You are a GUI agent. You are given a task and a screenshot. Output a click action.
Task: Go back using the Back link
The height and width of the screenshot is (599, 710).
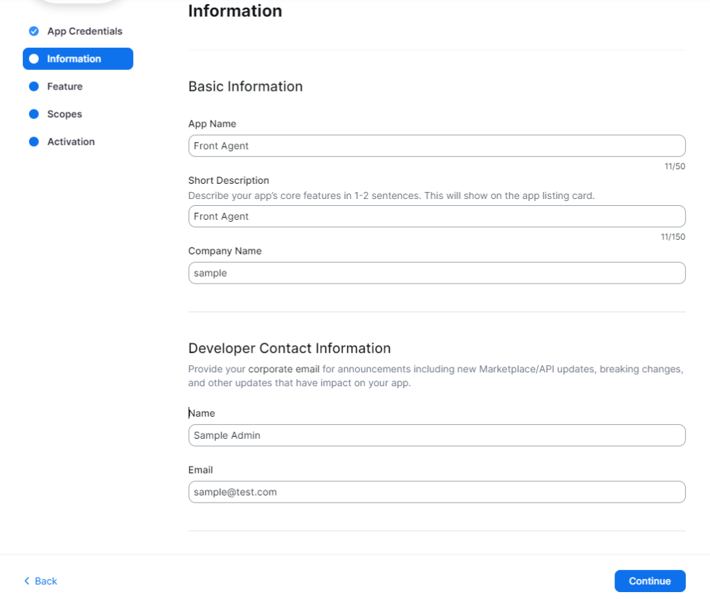[x=46, y=581]
